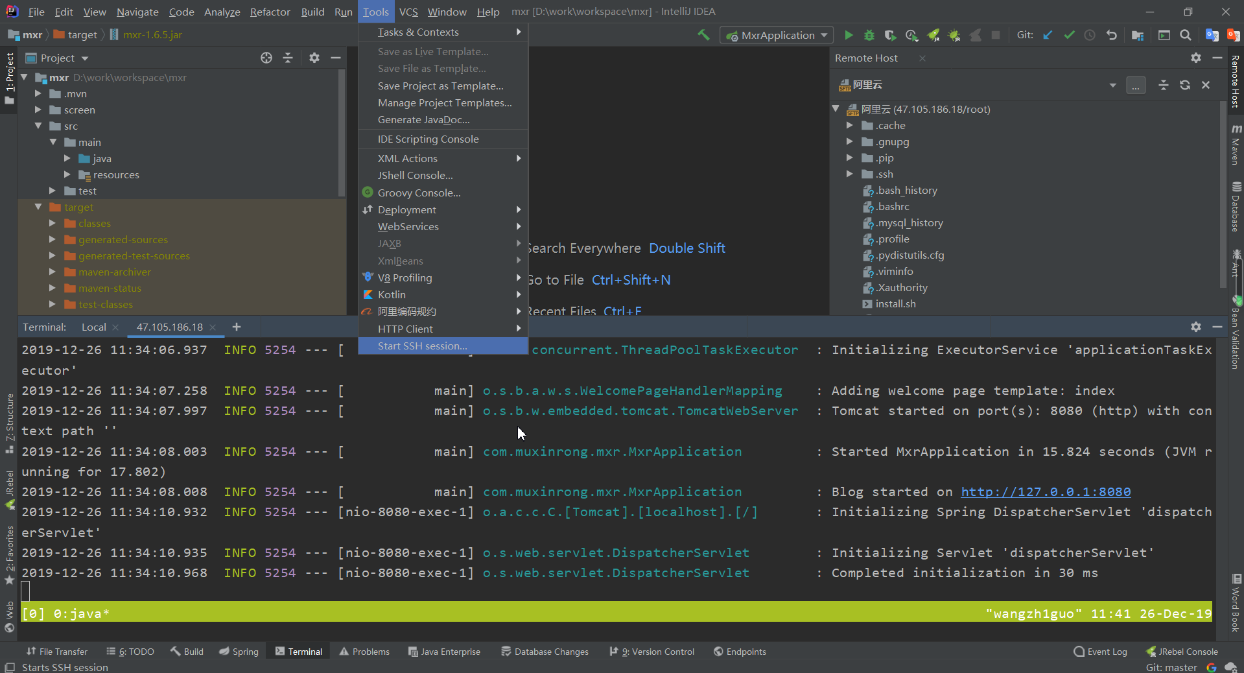Close the Local terminal tab
1244x673 pixels.
(115, 327)
